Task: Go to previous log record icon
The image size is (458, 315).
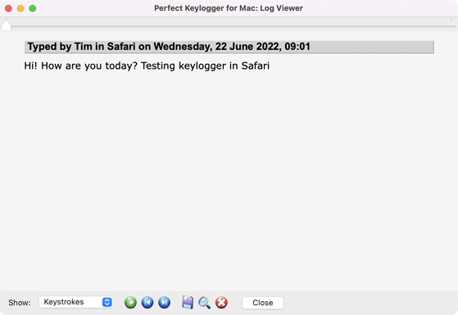Action: click(147, 303)
